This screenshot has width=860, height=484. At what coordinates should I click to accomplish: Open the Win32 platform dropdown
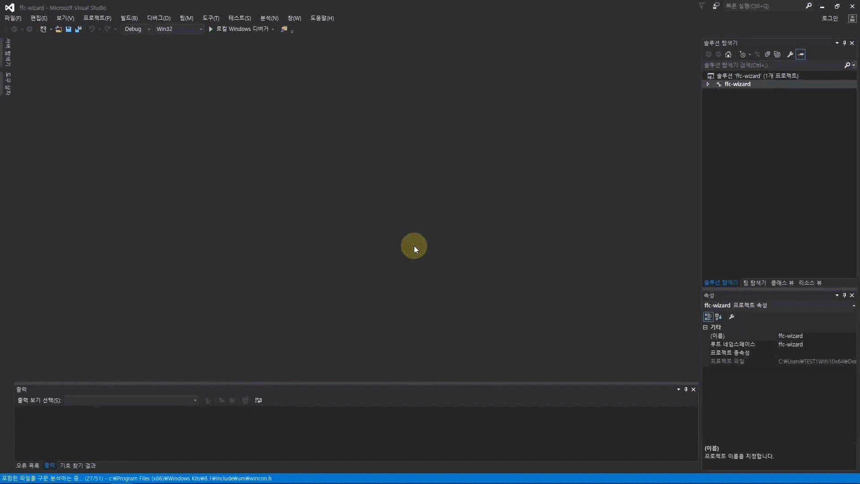pyautogui.click(x=201, y=29)
